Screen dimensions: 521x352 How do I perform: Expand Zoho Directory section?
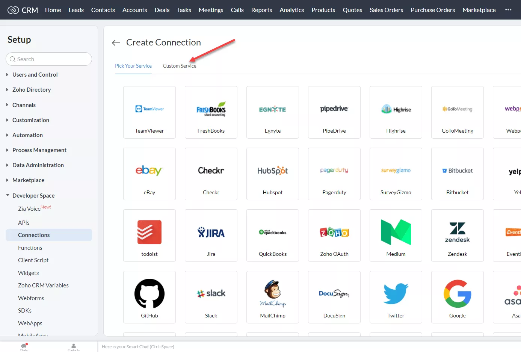pos(32,90)
